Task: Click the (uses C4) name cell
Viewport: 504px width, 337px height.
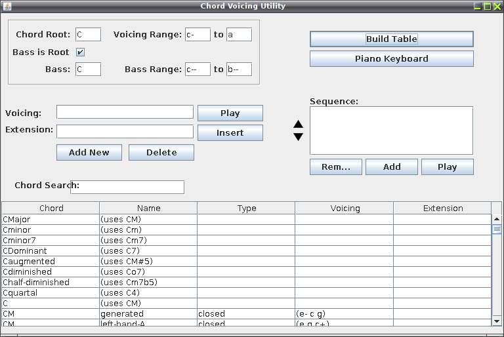Action: 148,293
